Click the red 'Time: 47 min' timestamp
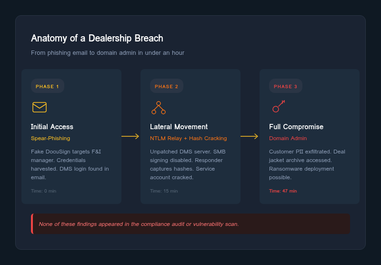 [283, 191]
